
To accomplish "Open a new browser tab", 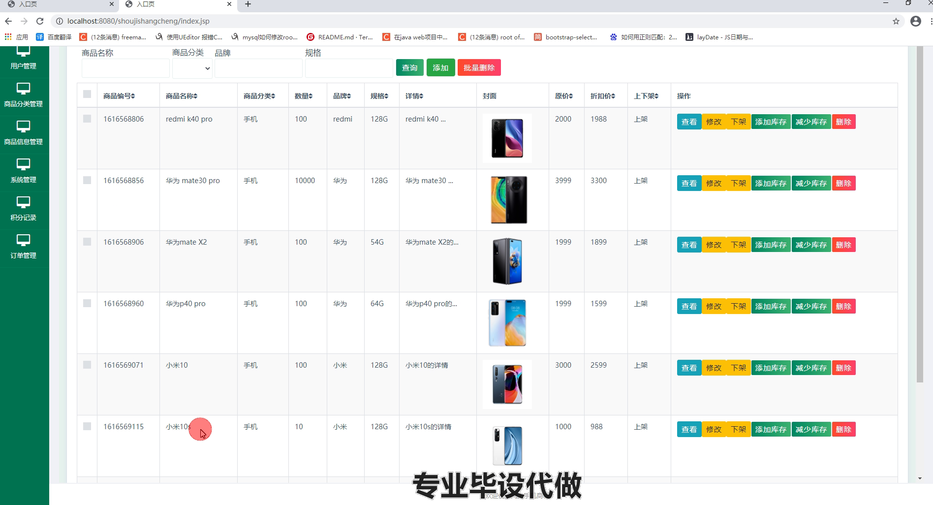I will pyautogui.click(x=248, y=4).
